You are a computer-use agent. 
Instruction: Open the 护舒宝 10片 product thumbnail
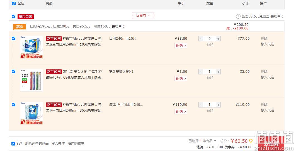[31, 47]
